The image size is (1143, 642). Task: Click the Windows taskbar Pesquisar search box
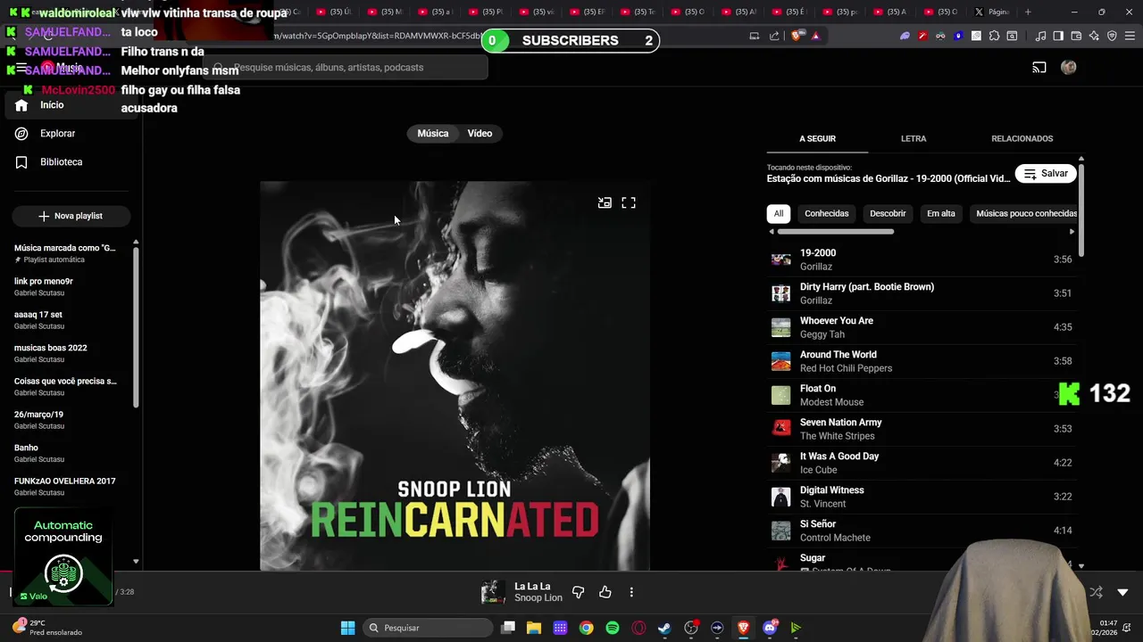[429, 628]
